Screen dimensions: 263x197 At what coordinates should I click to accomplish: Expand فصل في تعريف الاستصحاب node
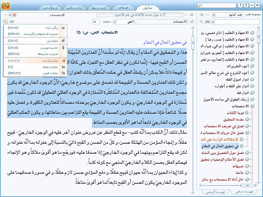click(x=247, y=126)
